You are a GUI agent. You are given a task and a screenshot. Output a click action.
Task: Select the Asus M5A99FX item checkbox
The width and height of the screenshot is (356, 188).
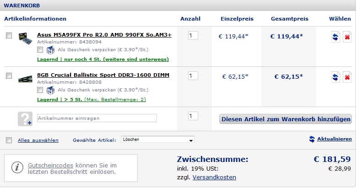(x=9, y=35)
